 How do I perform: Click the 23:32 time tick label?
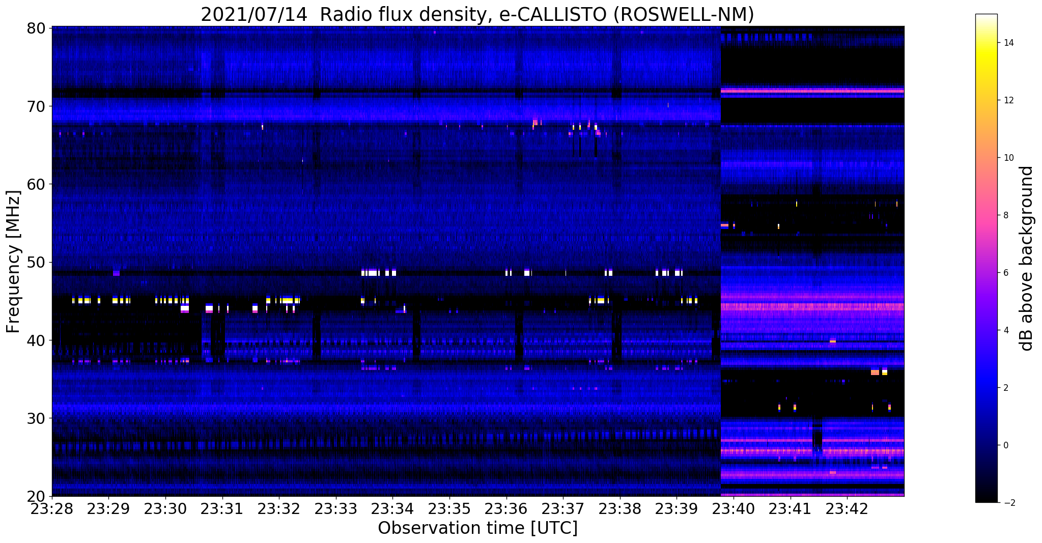pos(279,509)
